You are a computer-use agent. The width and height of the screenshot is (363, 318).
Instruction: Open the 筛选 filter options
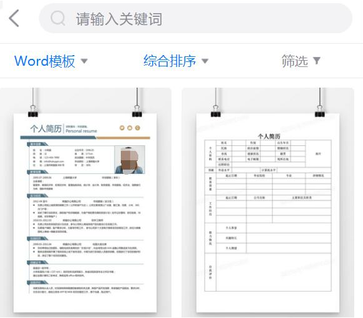click(x=301, y=61)
